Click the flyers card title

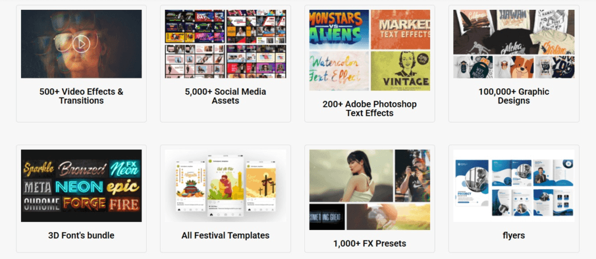pos(514,235)
